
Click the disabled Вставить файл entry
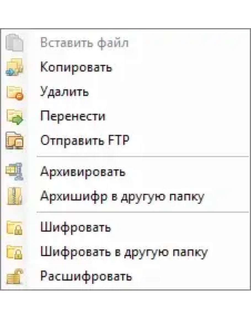(84, 43)
